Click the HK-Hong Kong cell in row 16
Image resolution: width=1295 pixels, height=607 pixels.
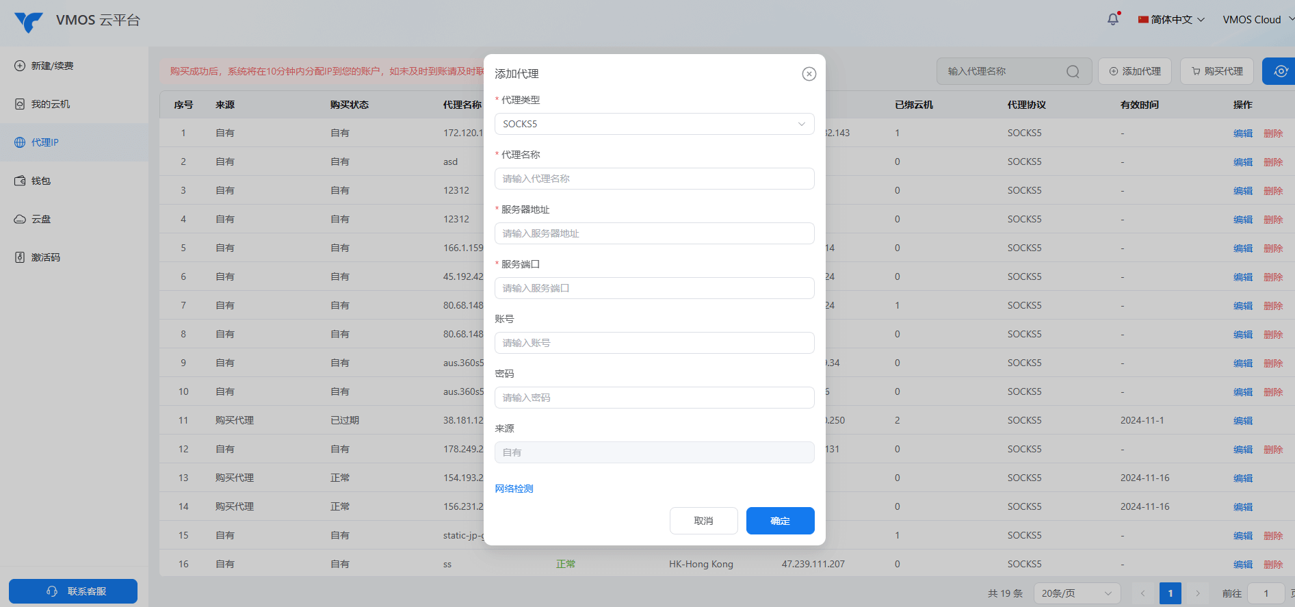[701, 564]
